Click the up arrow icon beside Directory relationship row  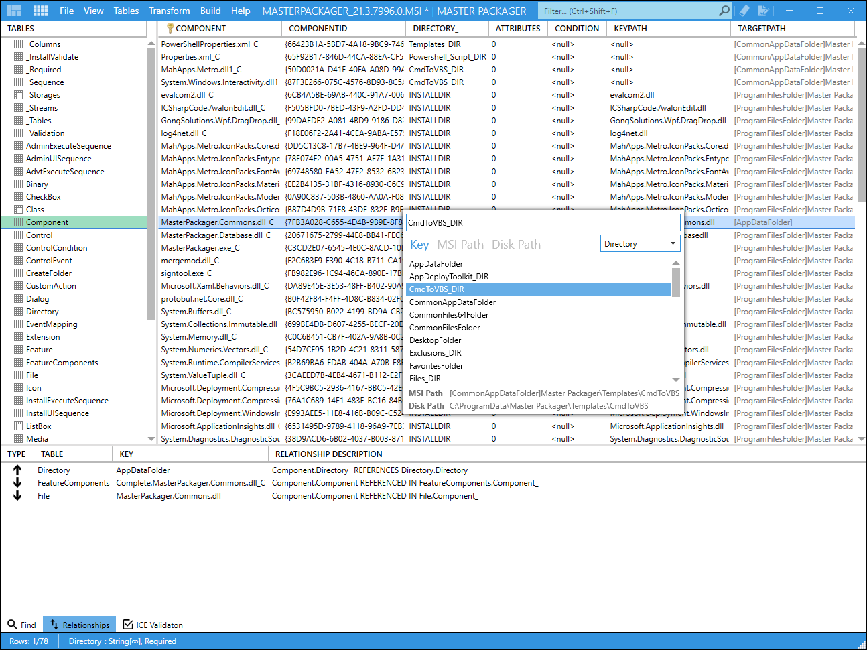pos(16,470)
